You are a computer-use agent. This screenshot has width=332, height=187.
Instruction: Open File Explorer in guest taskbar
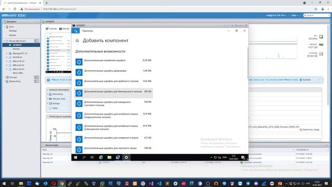(109, 157)
